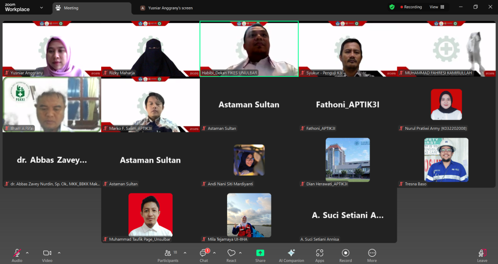This screenshot has height=264, width=498.
Task: Leave the meeting
Action: [x=482, y=254]
